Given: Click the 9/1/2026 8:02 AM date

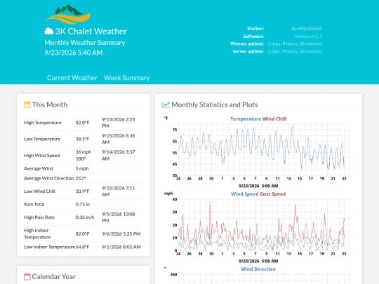Looking at the screenshot, I should tap(121, 247).
